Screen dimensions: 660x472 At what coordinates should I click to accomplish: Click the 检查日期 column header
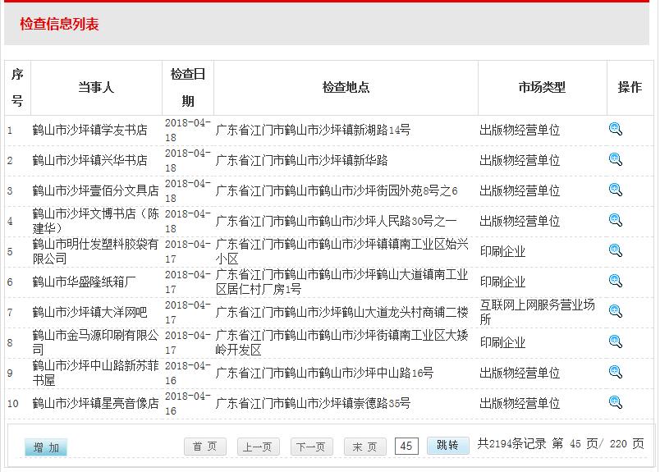point(188,87)
